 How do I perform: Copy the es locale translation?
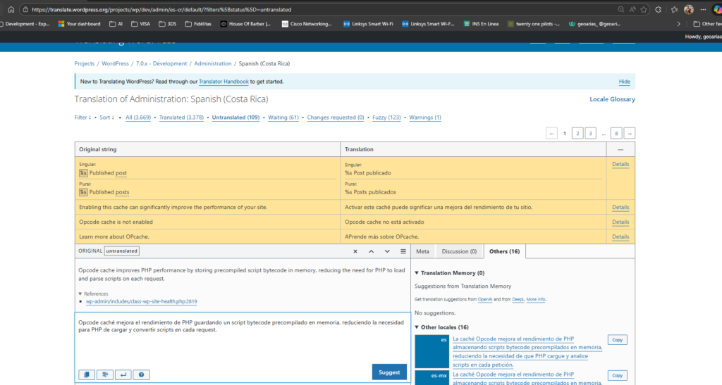(x=617, y=340)
